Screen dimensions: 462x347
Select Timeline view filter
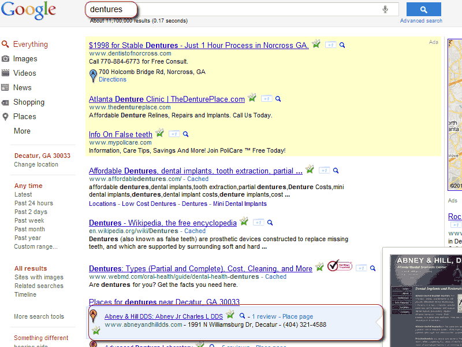click(x=25, y=294)
